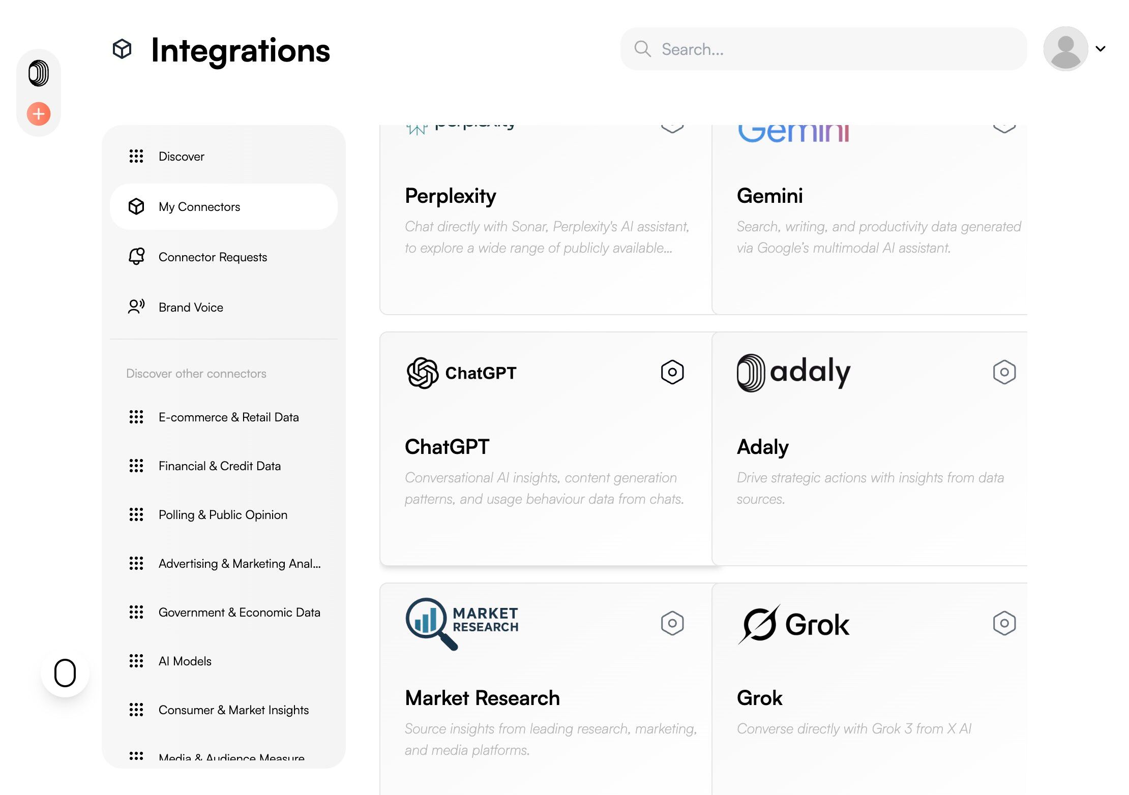Image resolution: width=1129 pixels, height=795 pixels.
Task: Open the floating round widget in the bottom left
Action: click(x=65, y=672)
